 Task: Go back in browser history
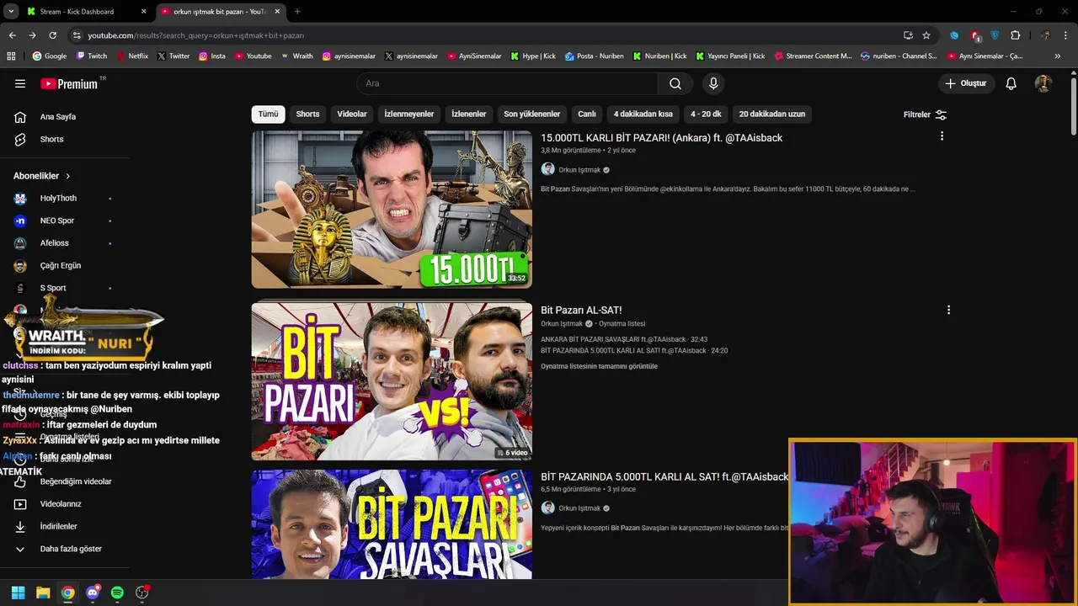point(12,35)
